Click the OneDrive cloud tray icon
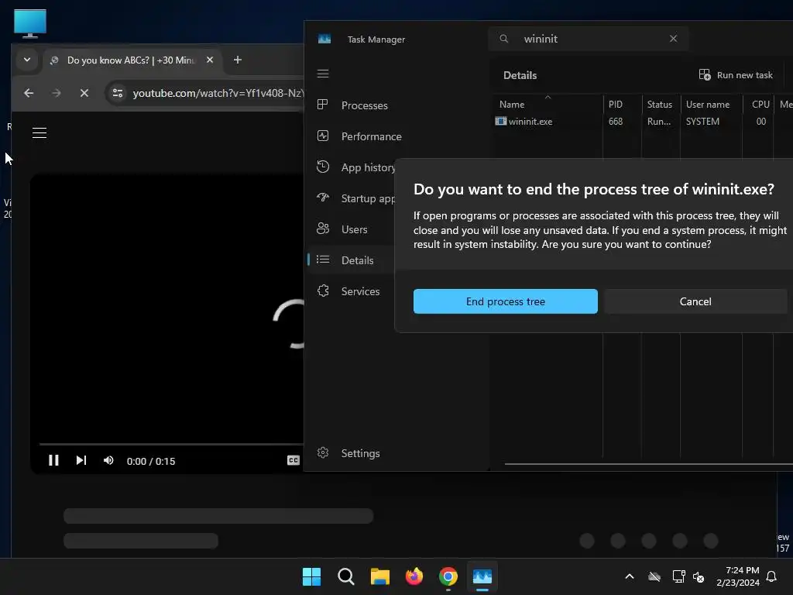793x595 pixels. (x=654, y=576)
